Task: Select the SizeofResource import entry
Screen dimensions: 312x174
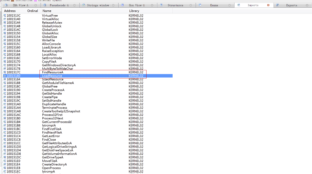Action: pos(53,79)
